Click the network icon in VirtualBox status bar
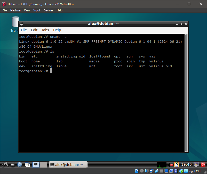This screenshot has height=174, width=207. (151, 171)
